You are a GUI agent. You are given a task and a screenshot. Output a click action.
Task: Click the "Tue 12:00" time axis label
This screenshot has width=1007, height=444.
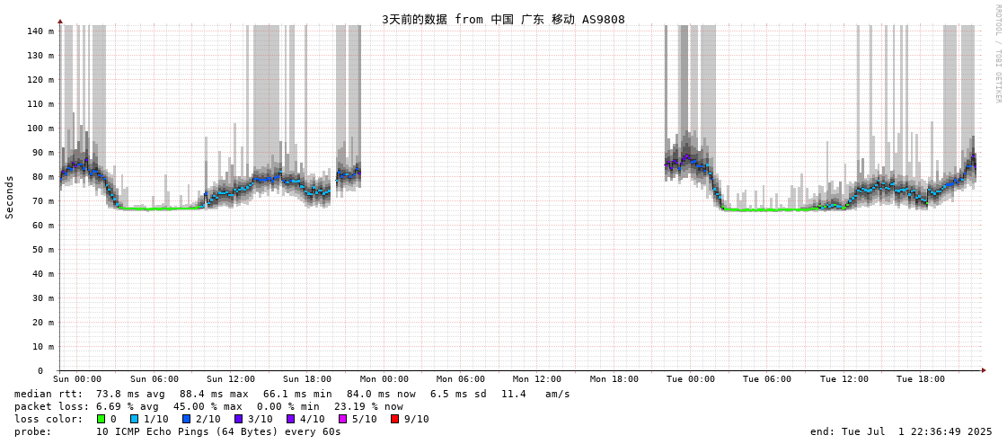844,379
